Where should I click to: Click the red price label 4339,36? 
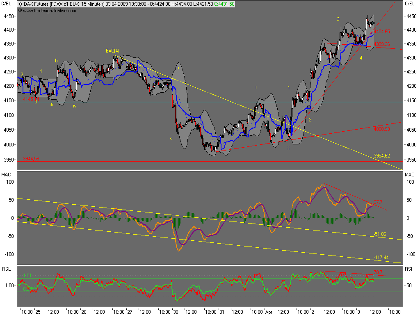click(382, 44)
